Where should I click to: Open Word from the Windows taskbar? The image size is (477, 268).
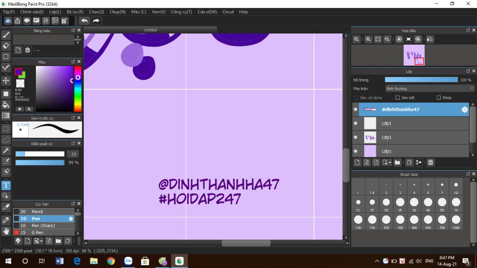[60, 261]
